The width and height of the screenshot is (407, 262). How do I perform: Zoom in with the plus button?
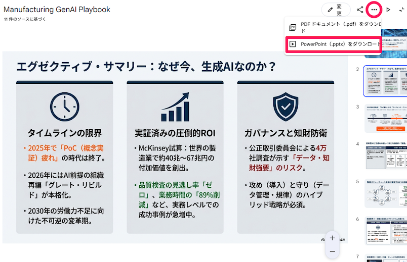(332, 238)
